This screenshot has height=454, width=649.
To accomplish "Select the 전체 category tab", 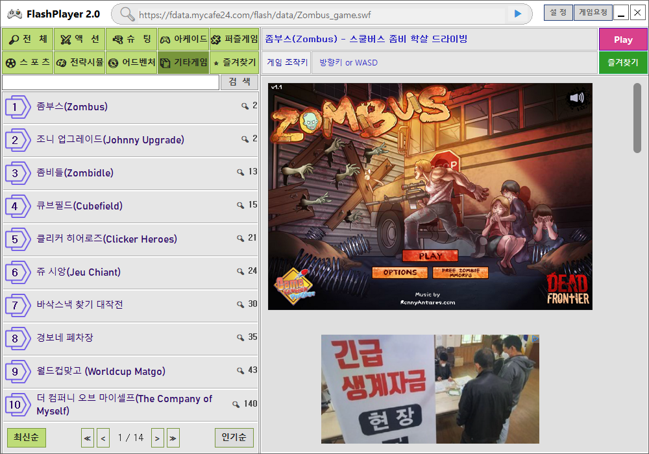I will click(28, 40).
